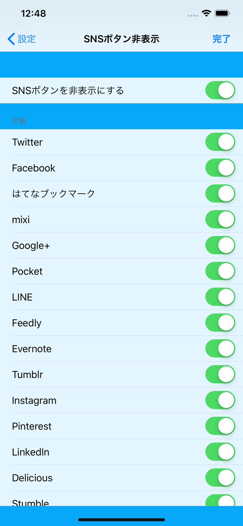
Task: Toggle the LINE switch off
Action: 220,297
